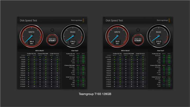This screenshot has width=190, height=107.
Task: Click the 2160p60 row label in left window
Action: pos(23,86)
